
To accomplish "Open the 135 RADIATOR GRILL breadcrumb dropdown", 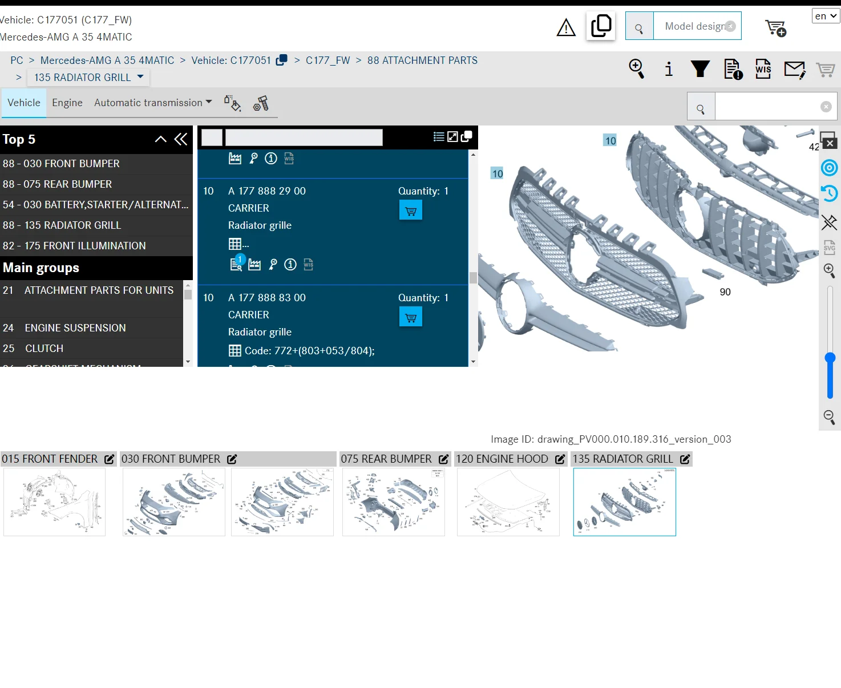I will (89, 78).
